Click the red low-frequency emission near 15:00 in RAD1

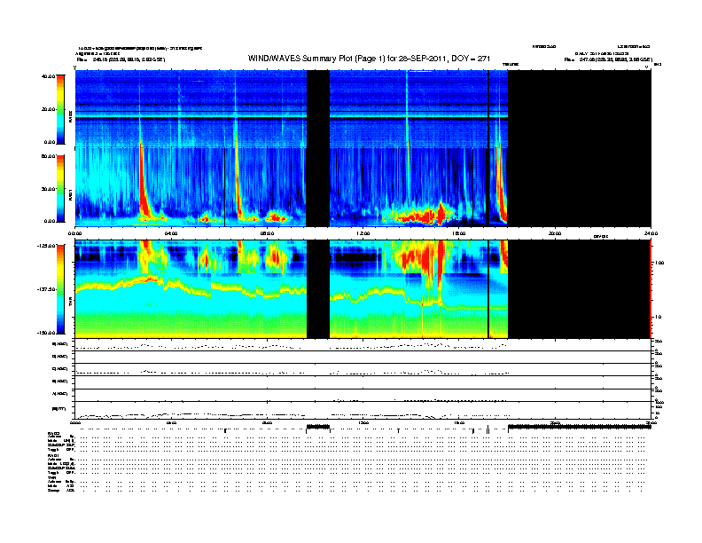pos(421,215)
